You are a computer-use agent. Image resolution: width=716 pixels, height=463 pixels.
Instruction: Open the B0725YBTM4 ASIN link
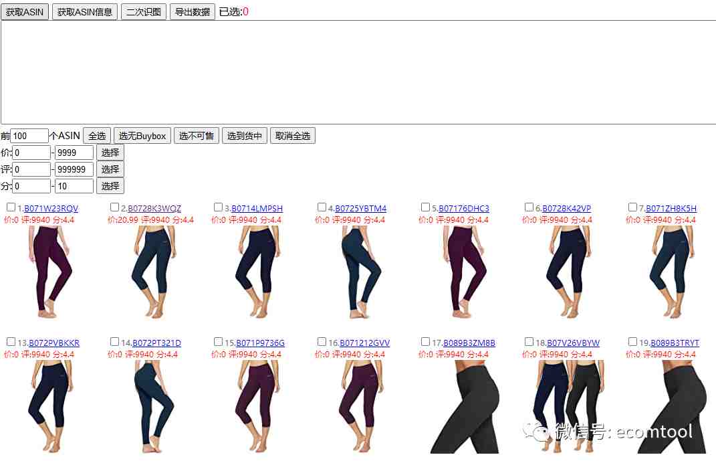coord(361,209)
